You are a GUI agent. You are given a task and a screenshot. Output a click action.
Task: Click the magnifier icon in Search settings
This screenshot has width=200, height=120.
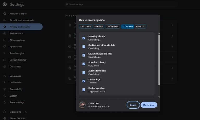(x=67, y=4)
